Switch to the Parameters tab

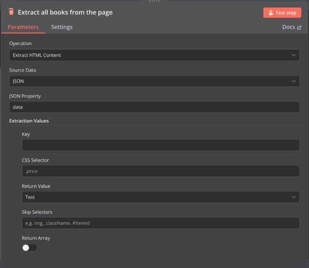(x=23, y=27)
